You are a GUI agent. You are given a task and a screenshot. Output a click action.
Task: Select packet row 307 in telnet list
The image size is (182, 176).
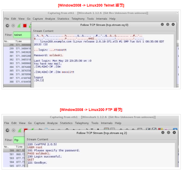[x=17, y=78]
